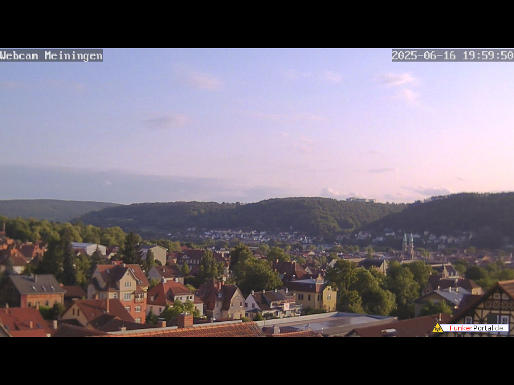Image resolution: width=514 pixels, height=385 pixels.
Task: Click the yellow radiation triangle icon
Action: click(437, 328)
